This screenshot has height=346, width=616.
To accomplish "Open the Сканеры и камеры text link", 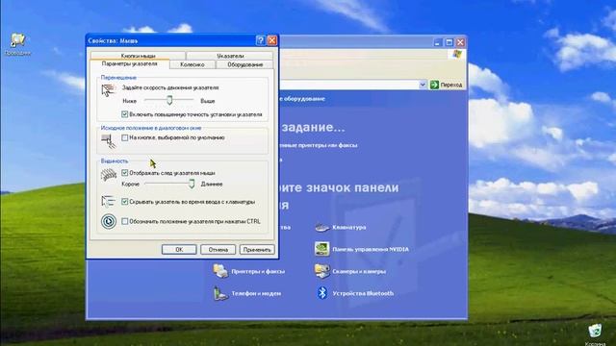I will pyautogui.click(x=359, y=271).
